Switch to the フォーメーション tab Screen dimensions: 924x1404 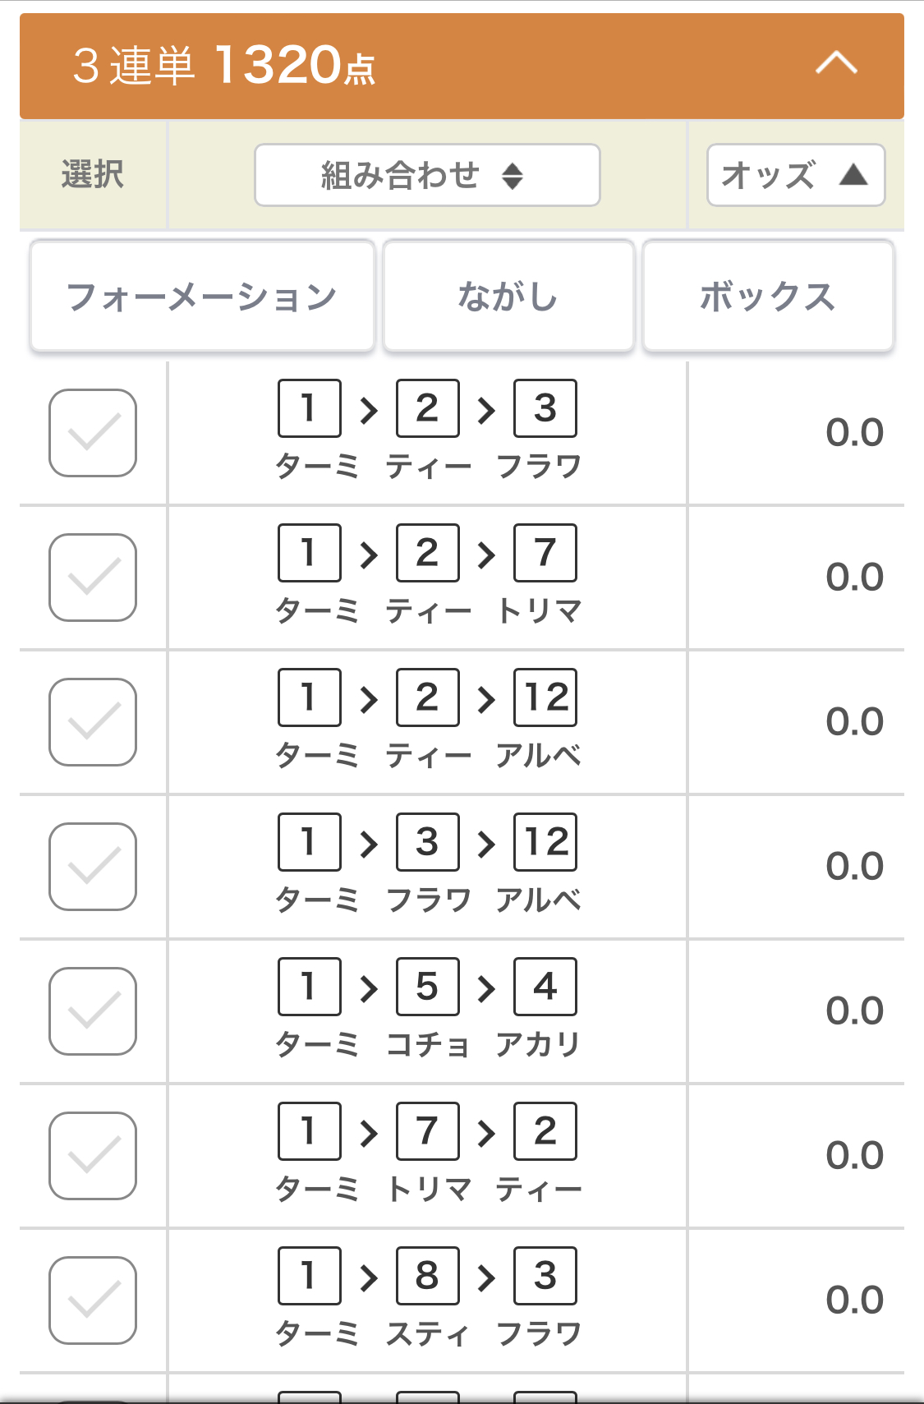tap(202, 297)
